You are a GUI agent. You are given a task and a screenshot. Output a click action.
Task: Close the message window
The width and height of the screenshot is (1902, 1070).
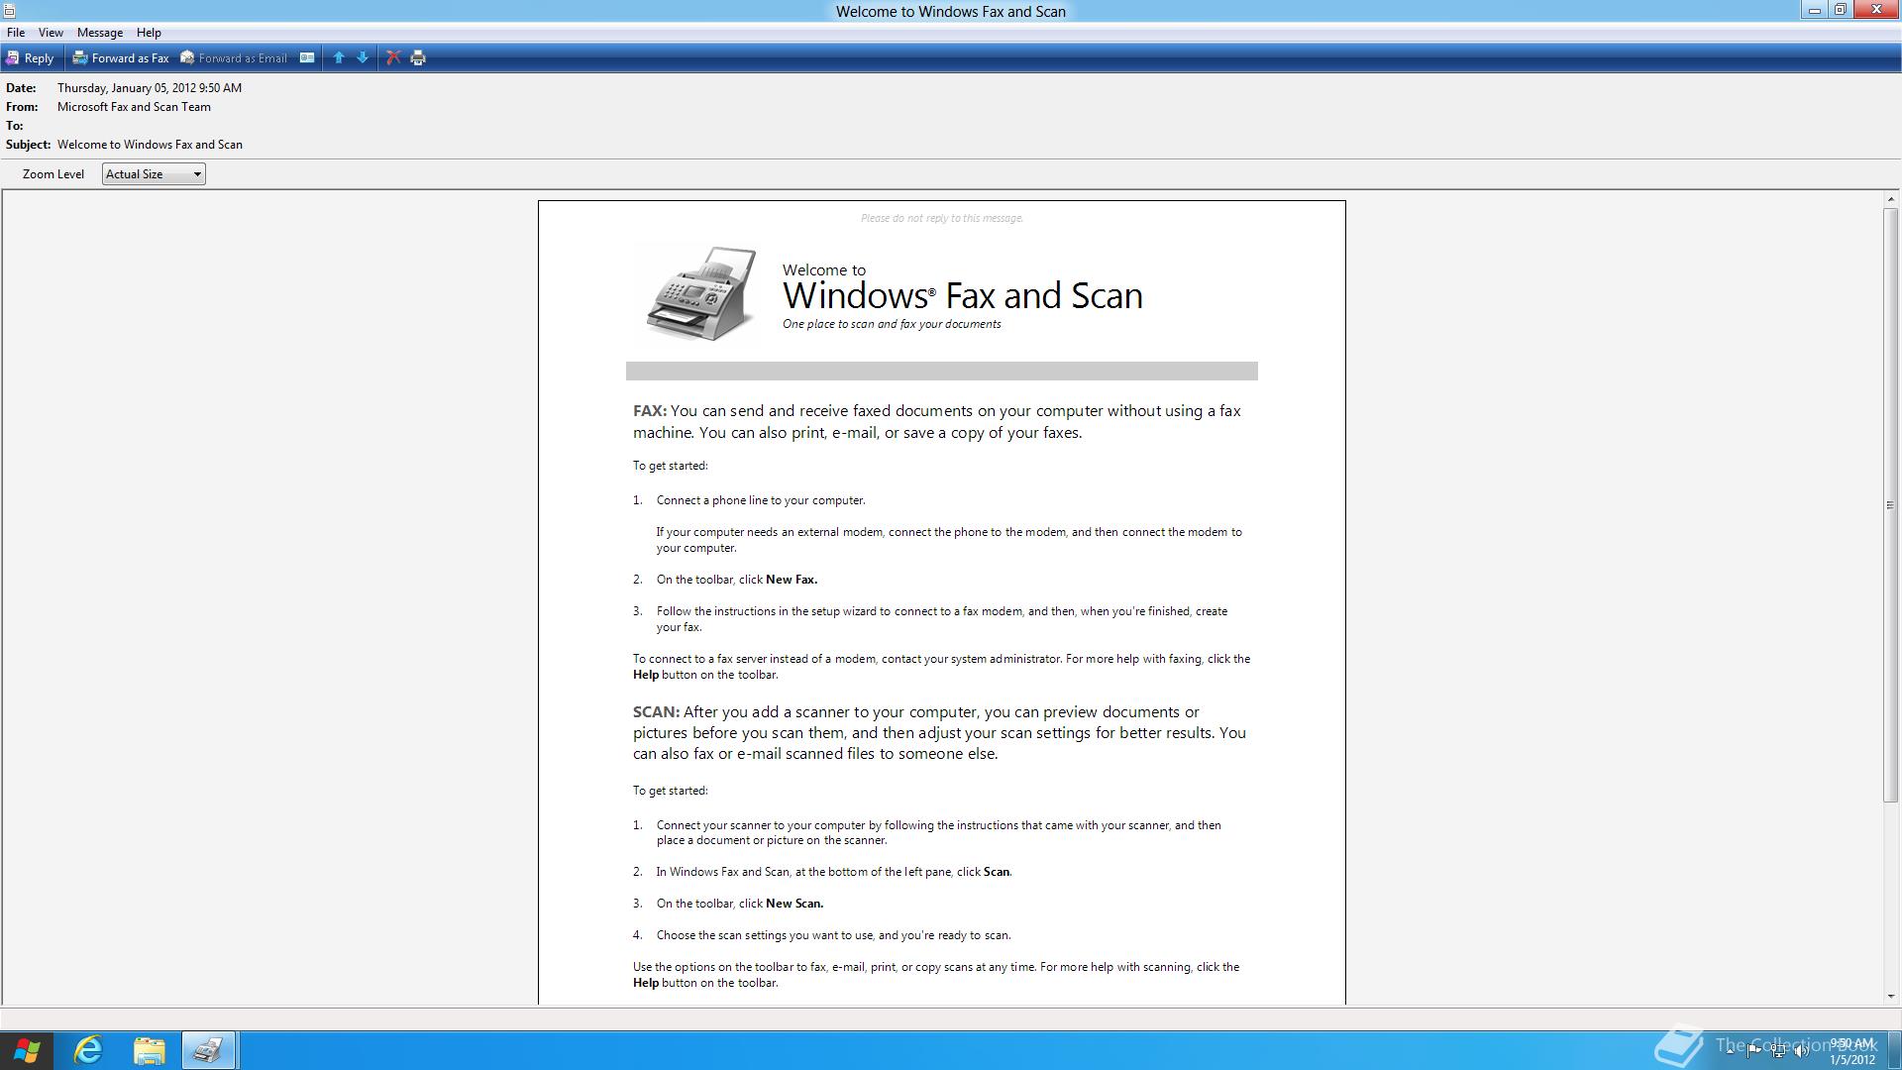[x=1876, y=10]
